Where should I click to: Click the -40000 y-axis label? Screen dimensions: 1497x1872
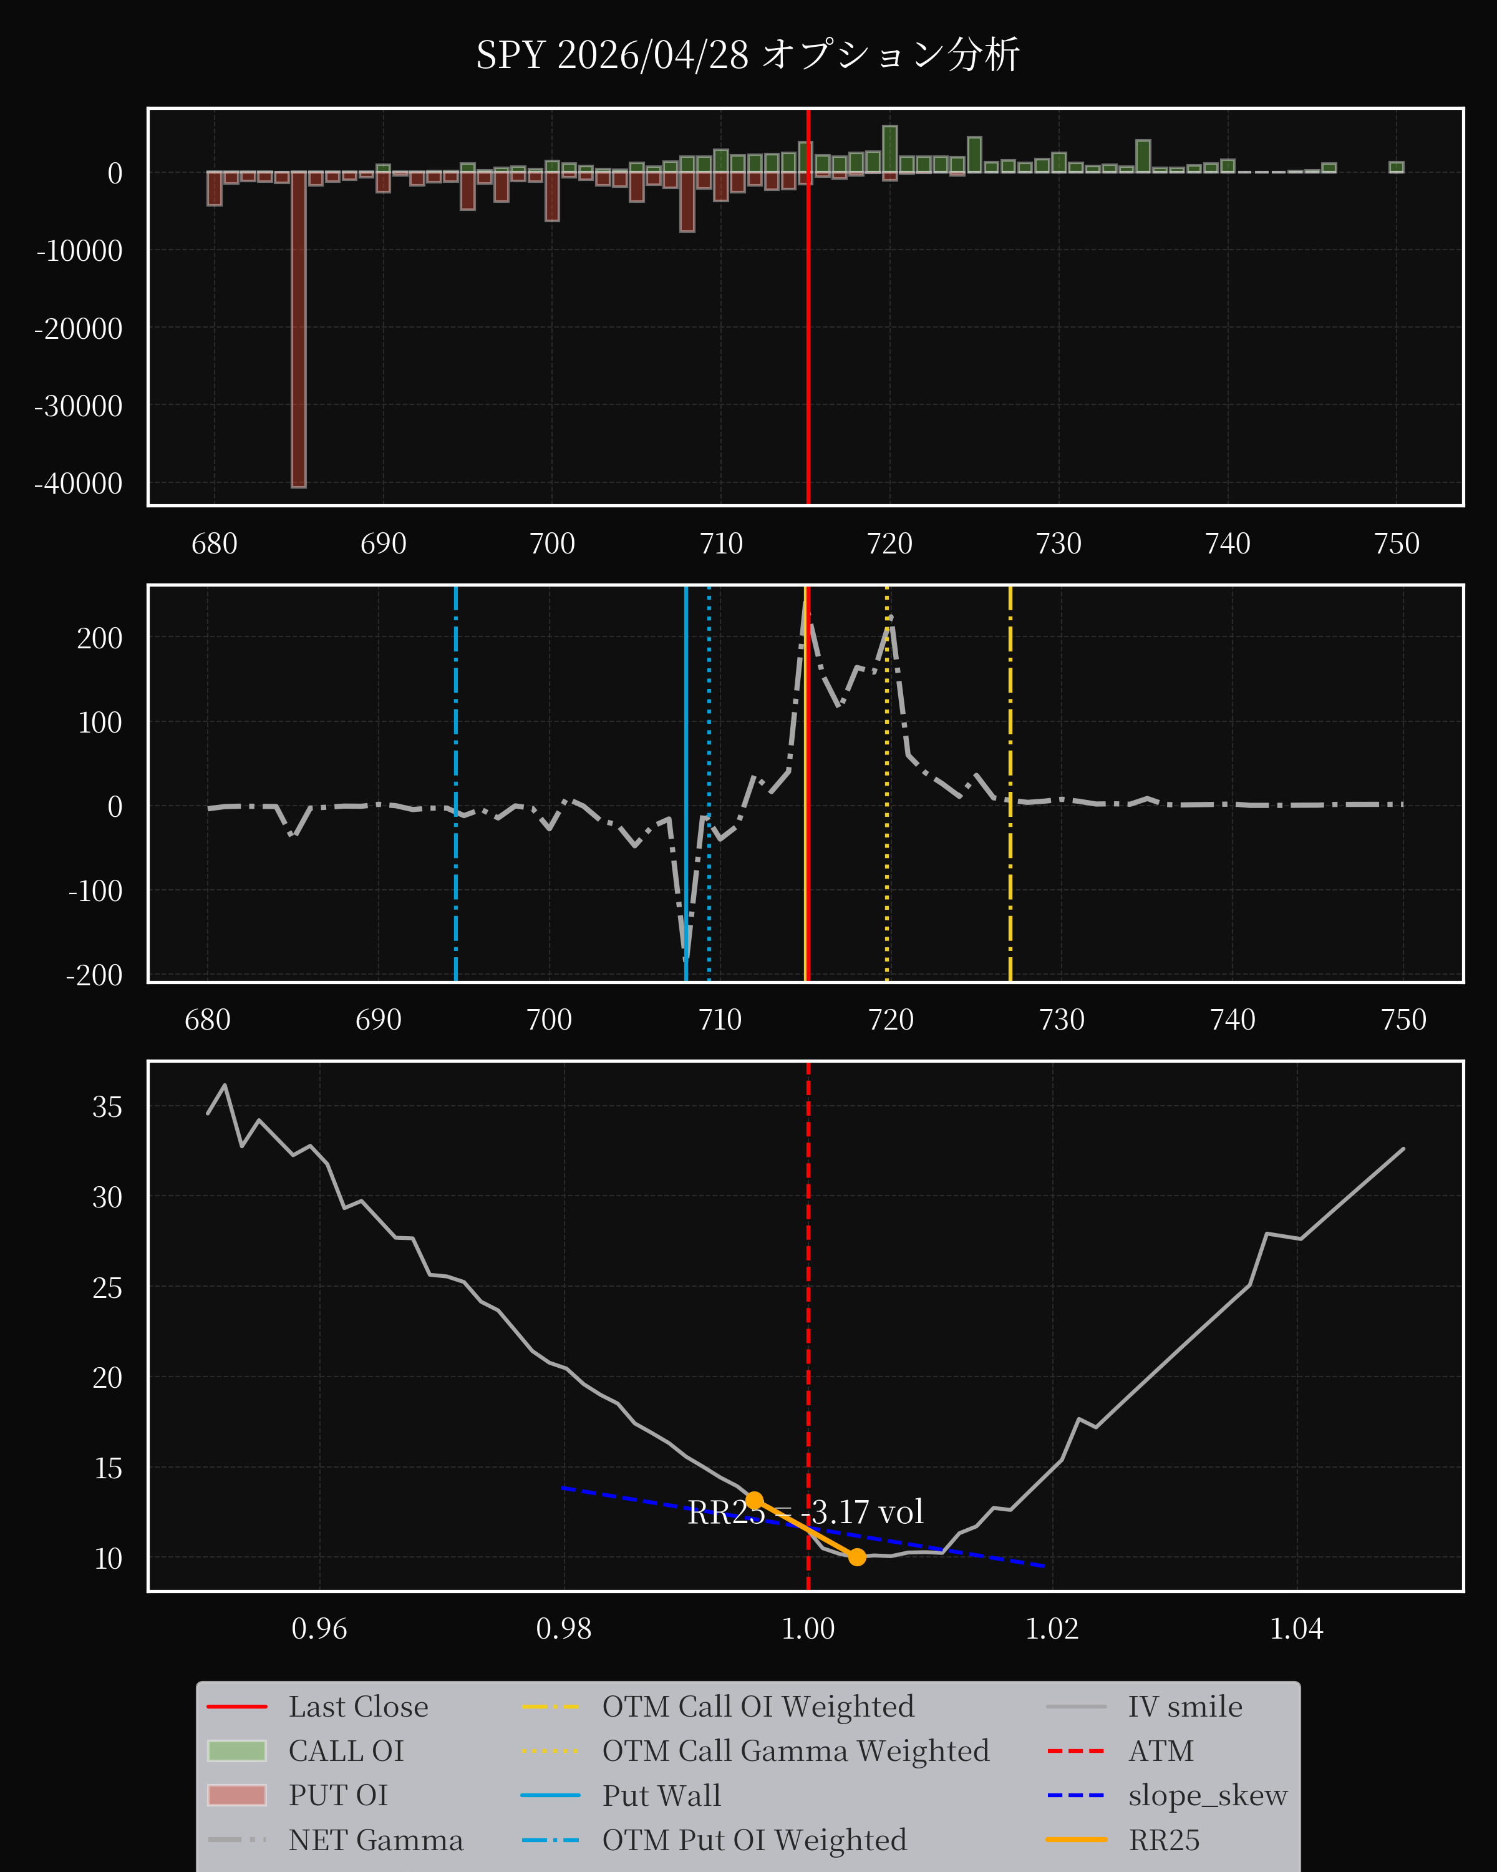(x=78, y=484)
